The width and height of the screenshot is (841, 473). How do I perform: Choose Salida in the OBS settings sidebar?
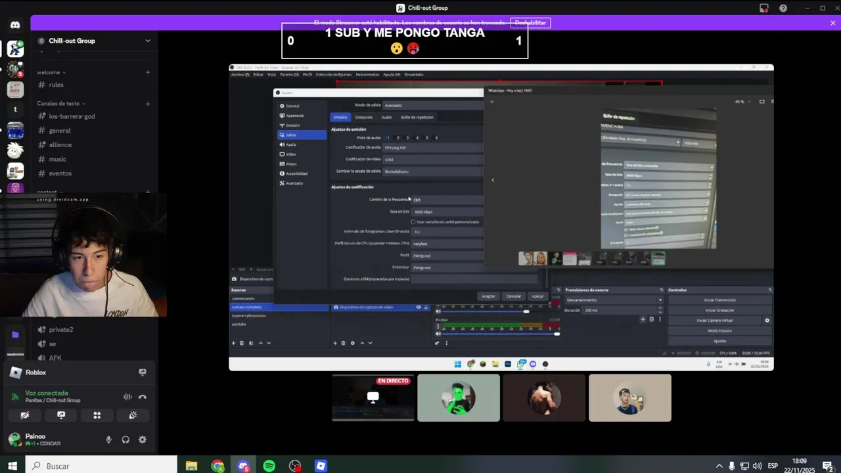coord(302,135)
